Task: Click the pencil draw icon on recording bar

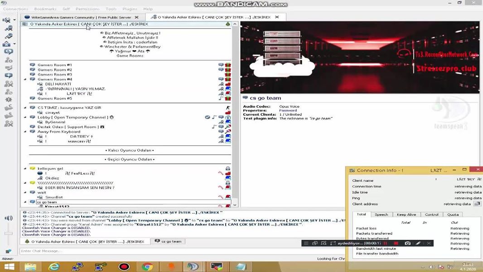Action: 418,243
